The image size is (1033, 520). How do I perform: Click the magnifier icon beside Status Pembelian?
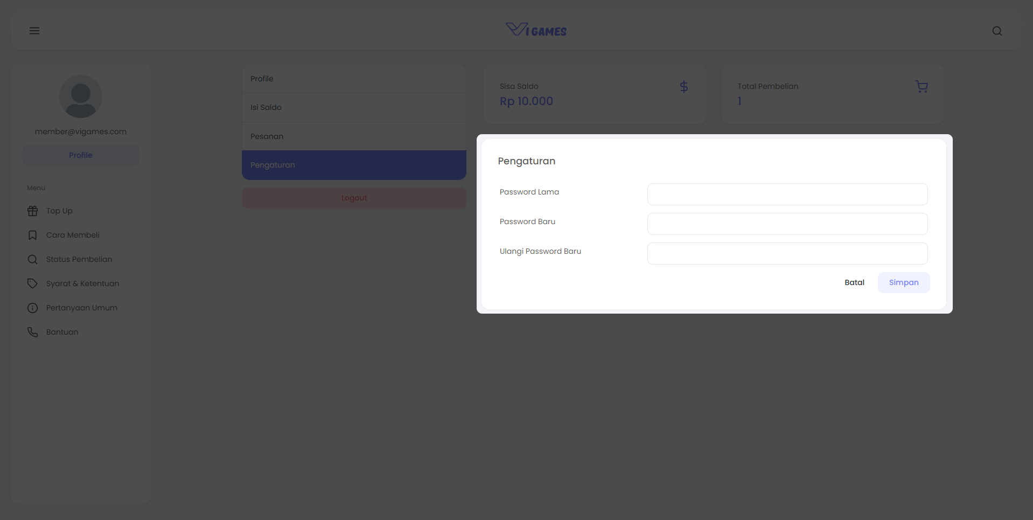[x=33, y=259]
